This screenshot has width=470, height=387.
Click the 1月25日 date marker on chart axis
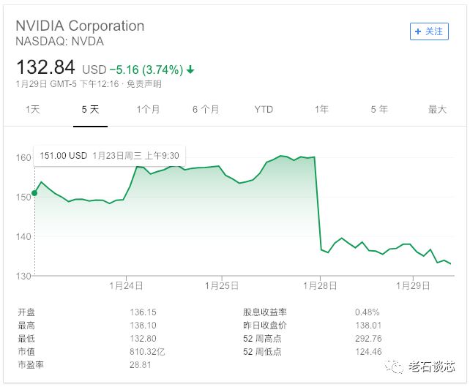click(222, 285)
